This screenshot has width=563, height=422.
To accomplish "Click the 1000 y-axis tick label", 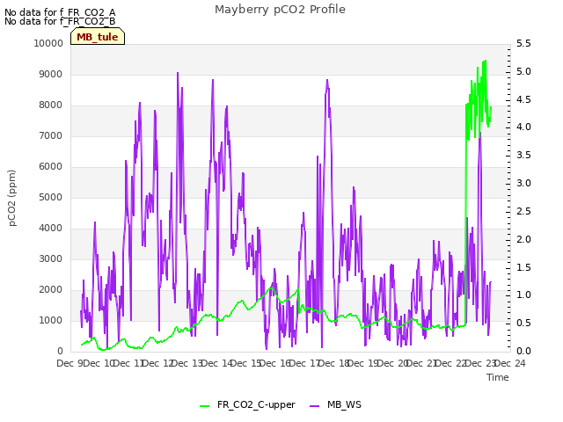I will pyautogui.click(x=50, y=320).
